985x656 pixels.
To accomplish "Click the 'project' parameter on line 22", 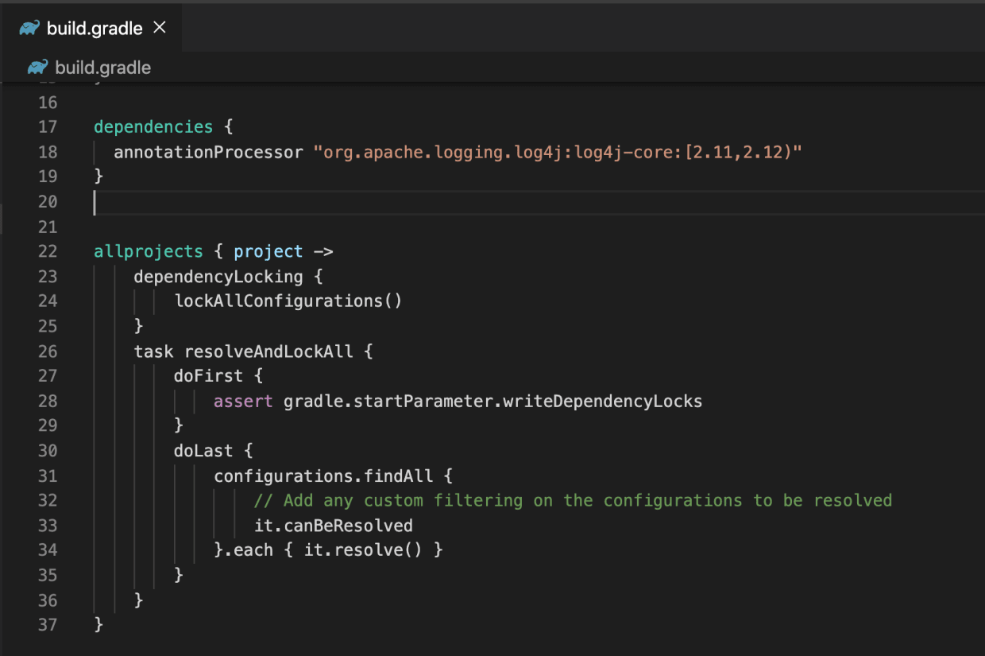I will 268,251.
